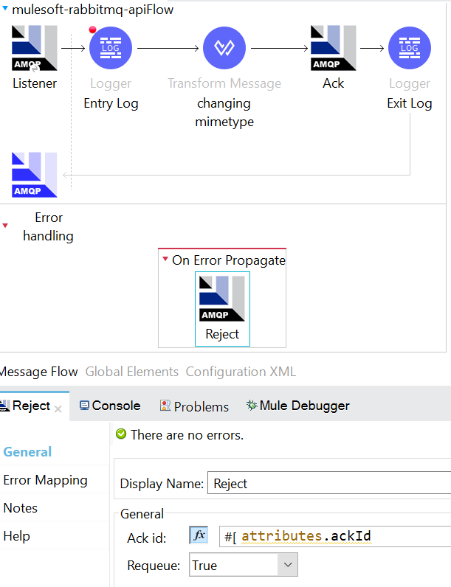Click the Display Name input field

coord(328,484)
